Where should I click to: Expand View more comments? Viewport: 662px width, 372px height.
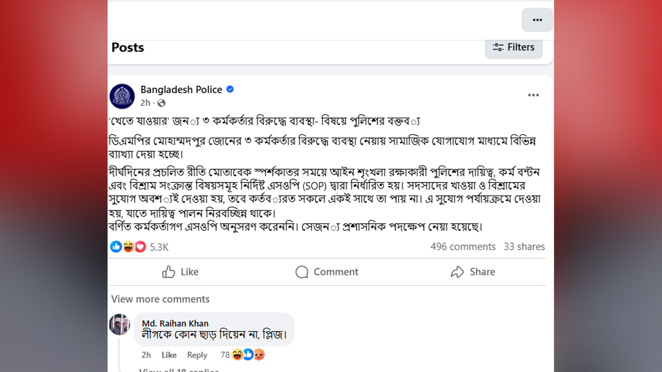160,299
